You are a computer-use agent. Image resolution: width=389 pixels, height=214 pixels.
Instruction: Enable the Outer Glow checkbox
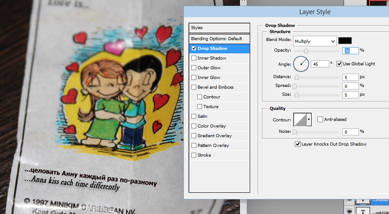tap(194, 68)
